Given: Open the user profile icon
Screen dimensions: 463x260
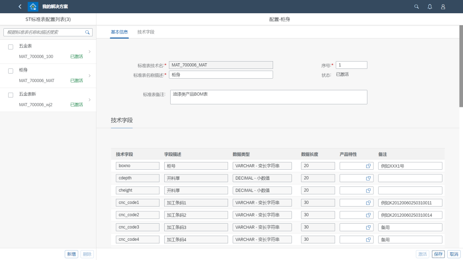Looking at the screenshot, I should coord(443,6).
